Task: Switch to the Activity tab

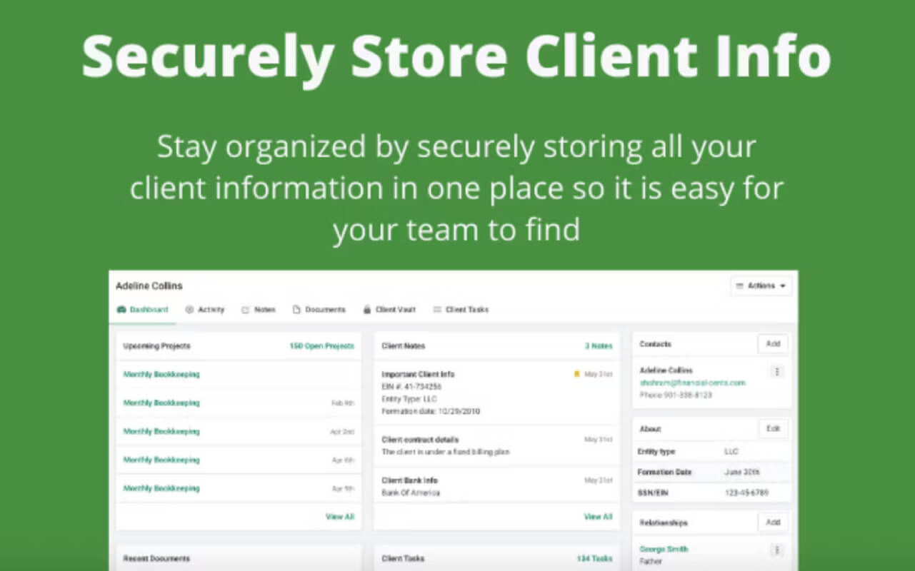Action: [205, 310]
